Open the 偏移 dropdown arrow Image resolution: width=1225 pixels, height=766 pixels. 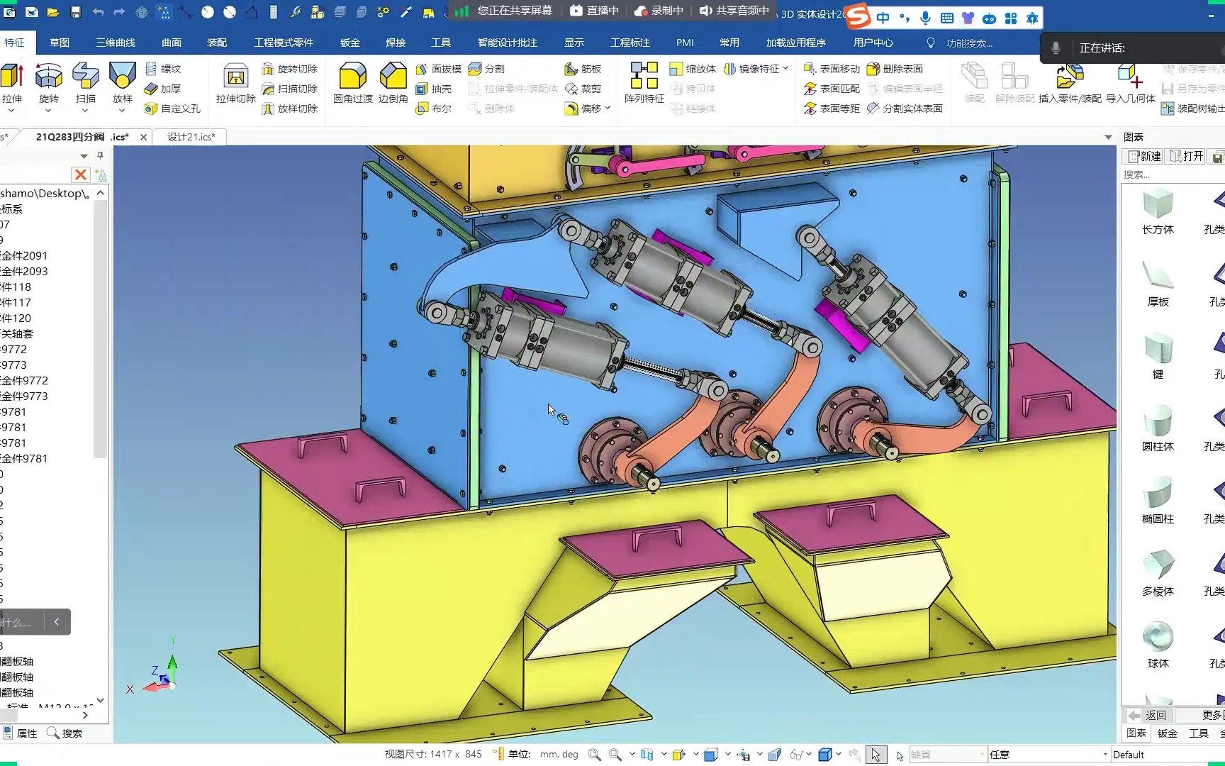click(x=608, y=109)
